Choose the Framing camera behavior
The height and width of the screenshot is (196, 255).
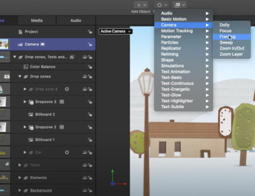(232, 37)
